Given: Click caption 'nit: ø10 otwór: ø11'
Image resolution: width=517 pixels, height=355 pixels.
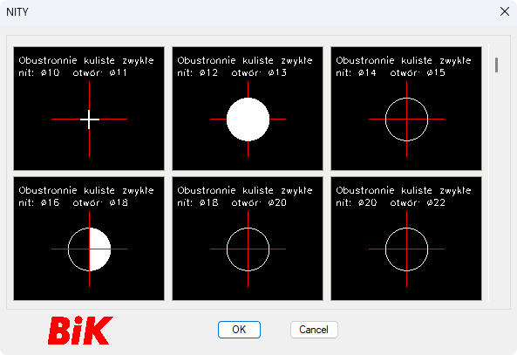Looking at the screenshot, I should 72,72.
